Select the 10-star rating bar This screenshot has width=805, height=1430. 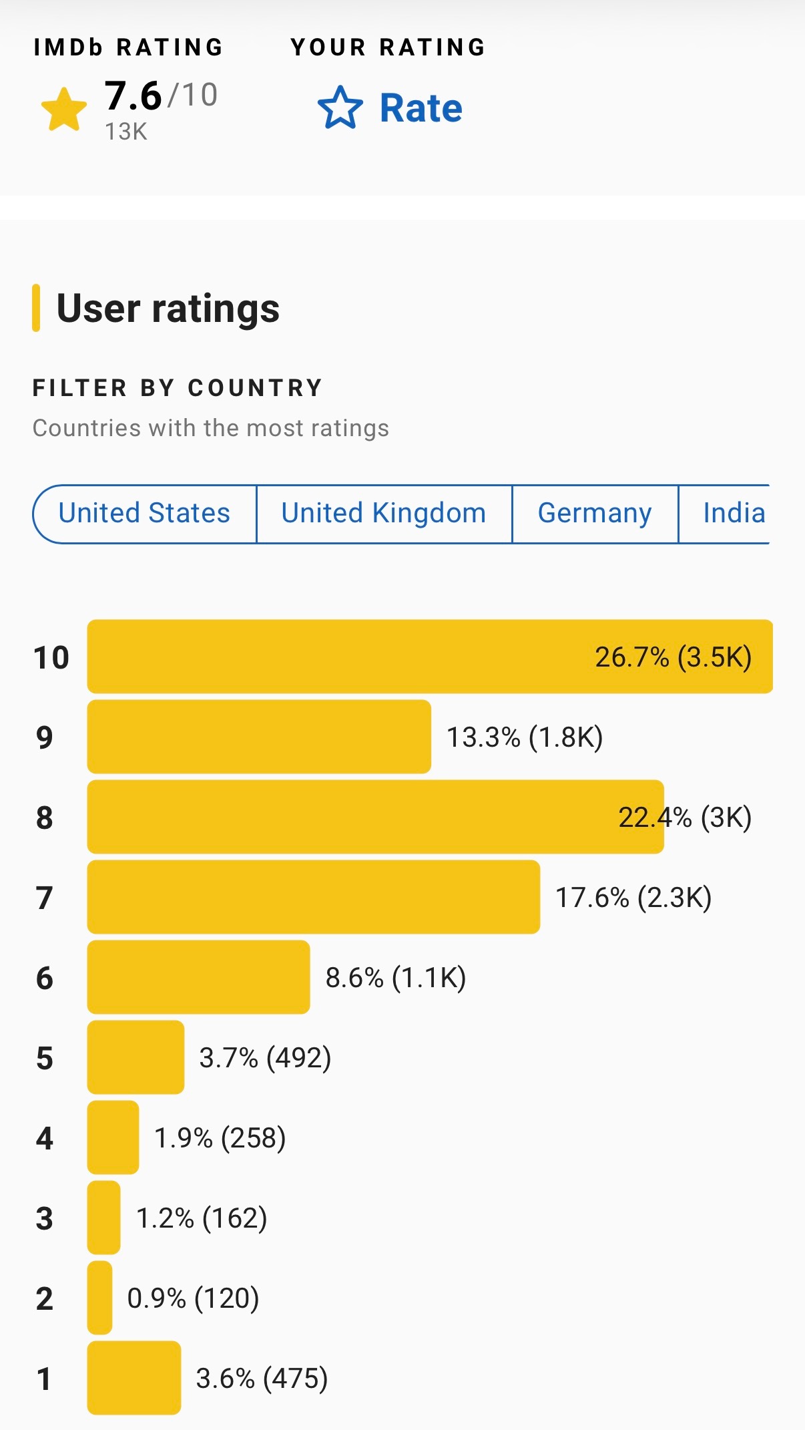pos(429,657)
